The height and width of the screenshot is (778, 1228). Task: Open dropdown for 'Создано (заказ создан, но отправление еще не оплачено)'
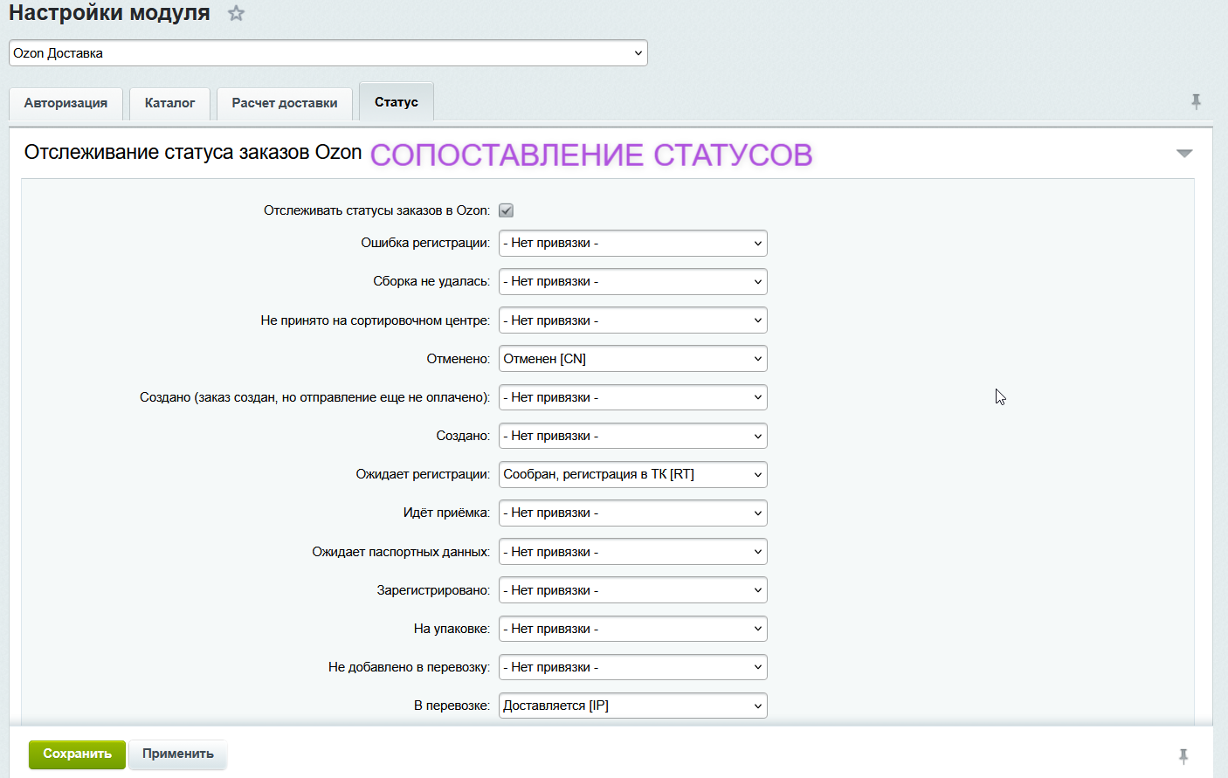click(633, 397)
